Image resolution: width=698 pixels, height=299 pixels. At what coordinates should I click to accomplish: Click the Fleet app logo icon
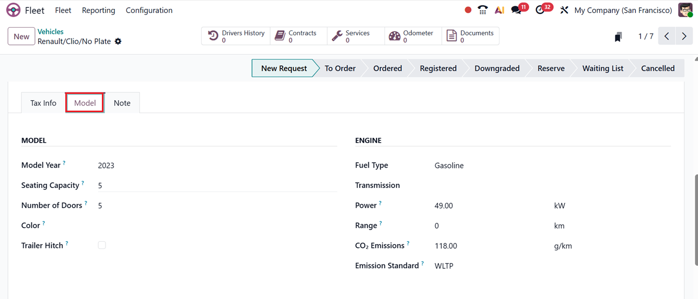(x=13, y=10)
